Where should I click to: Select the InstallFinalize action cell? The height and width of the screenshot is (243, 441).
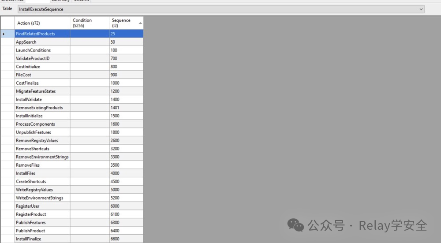point(42,239)
